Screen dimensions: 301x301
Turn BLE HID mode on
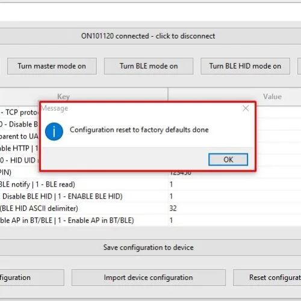point(245,66)
